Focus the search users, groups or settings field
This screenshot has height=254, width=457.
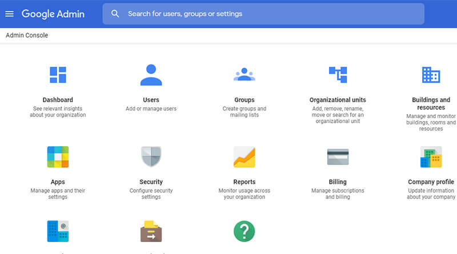(263, 14)
